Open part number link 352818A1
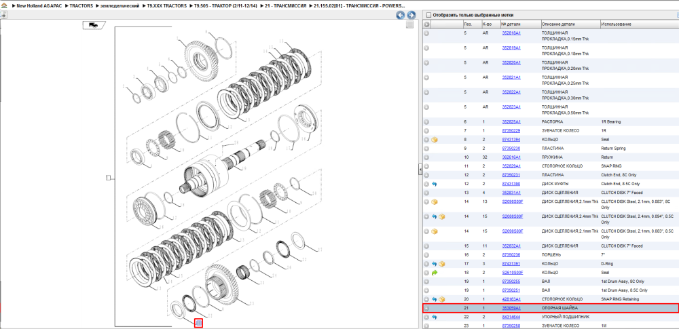Screen dimensions: 679x329 [511, 33]
